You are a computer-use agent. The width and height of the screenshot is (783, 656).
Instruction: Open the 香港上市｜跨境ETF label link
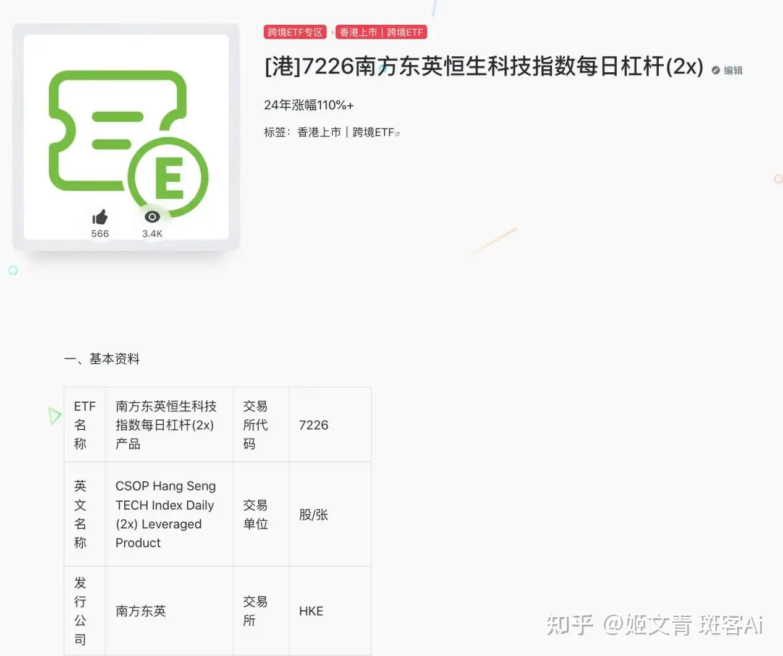tap(345, 132)
